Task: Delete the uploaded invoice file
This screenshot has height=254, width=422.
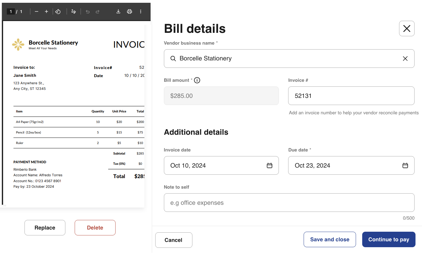Action: (x=95, y=228)
